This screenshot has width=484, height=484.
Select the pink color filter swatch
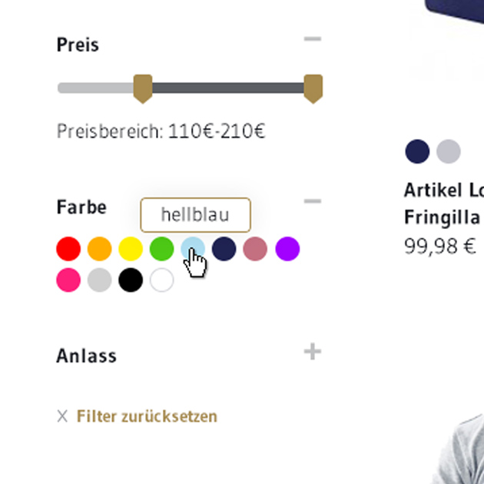point(68,280)
